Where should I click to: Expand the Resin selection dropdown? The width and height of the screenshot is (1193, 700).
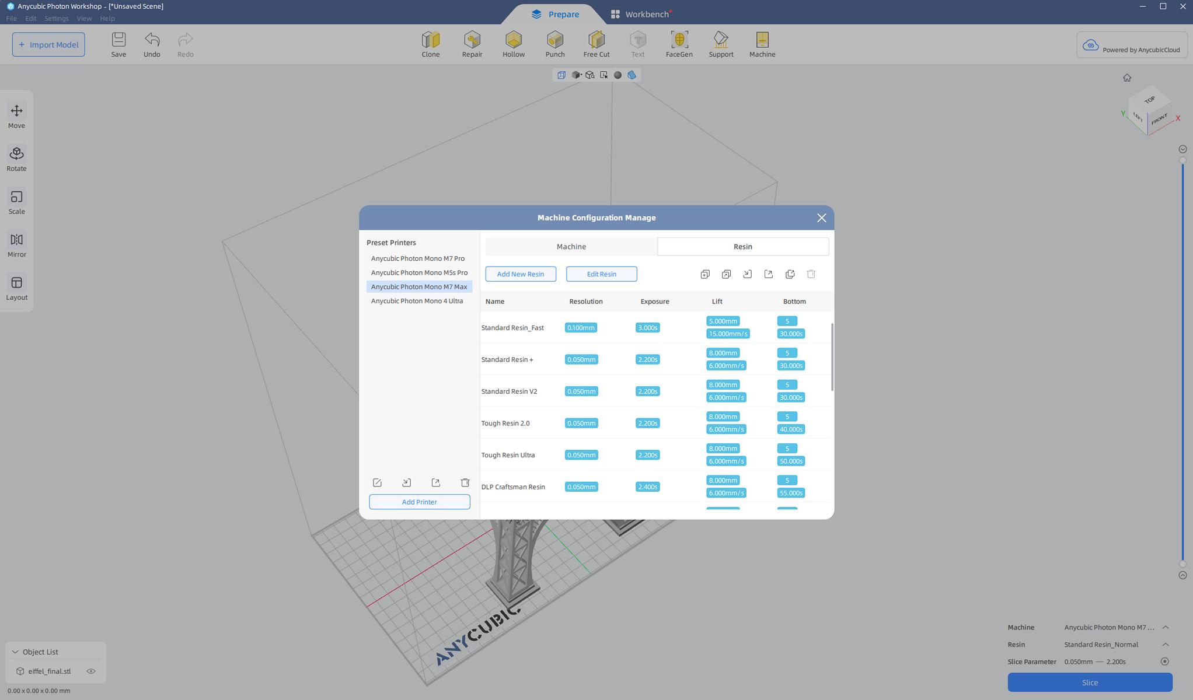point(1165,645)
